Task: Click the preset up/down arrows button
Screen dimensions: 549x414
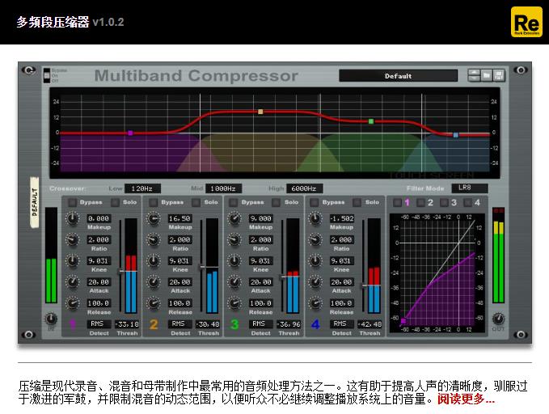Action: (475, 75)
